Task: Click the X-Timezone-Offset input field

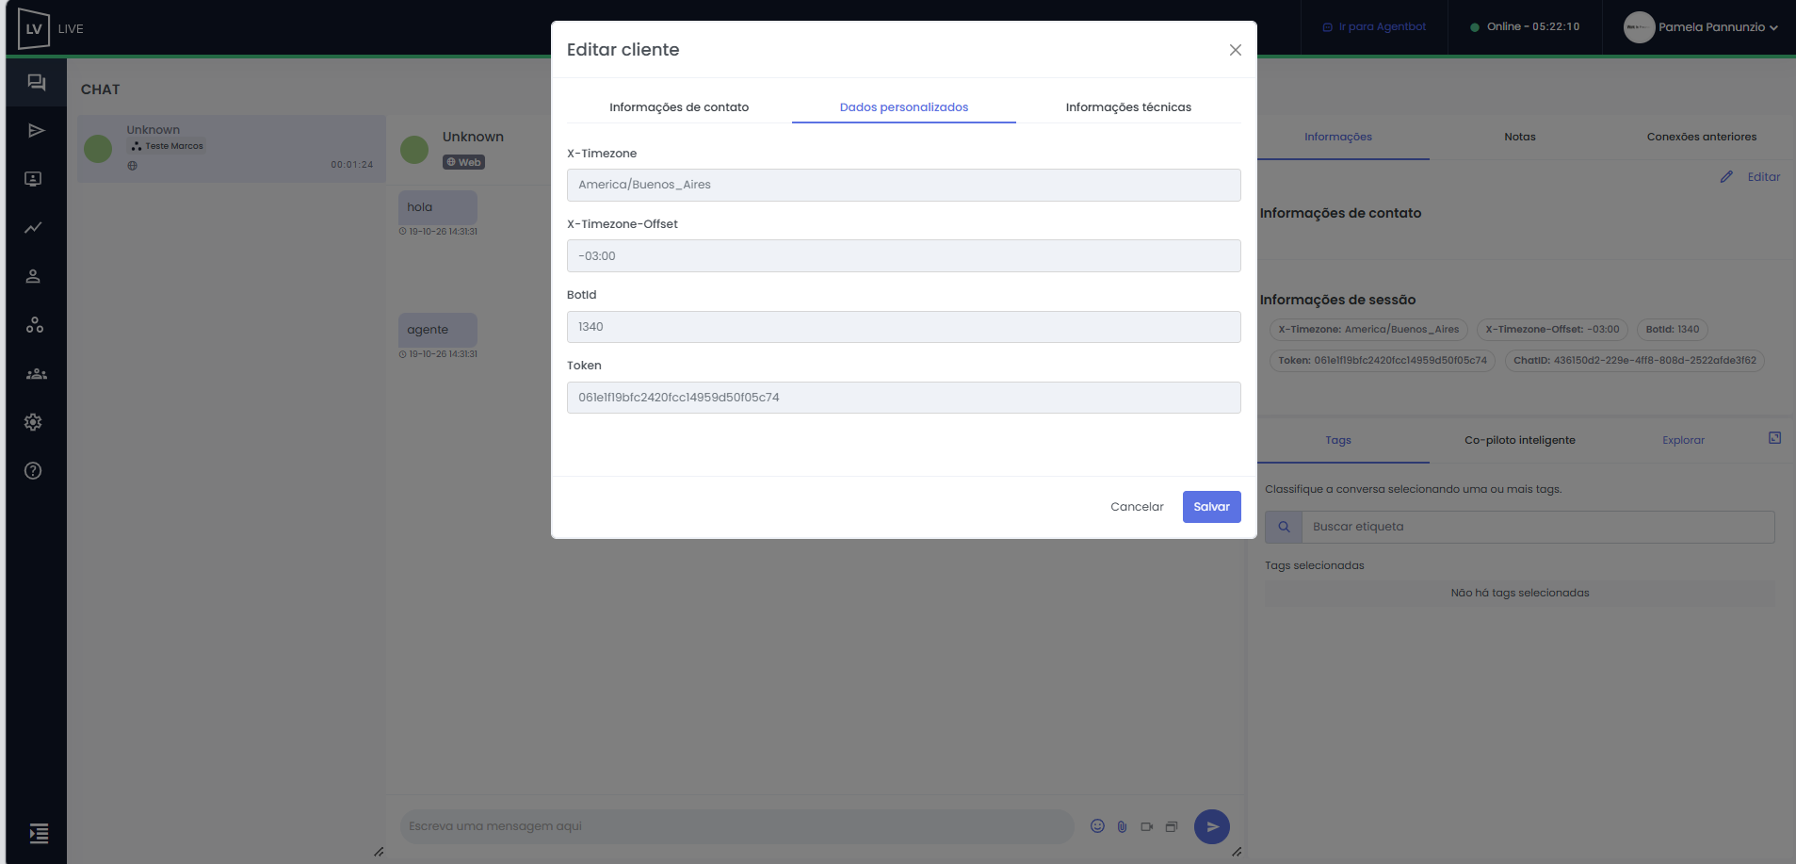Action: (x=903, y=255)
